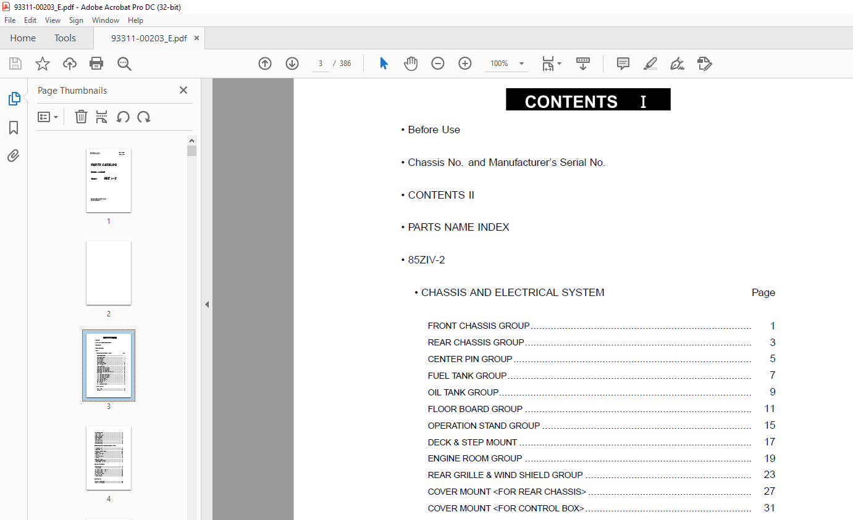Go to previous page arrow
This screenshot has width=853, height=520.
point(265,64)
